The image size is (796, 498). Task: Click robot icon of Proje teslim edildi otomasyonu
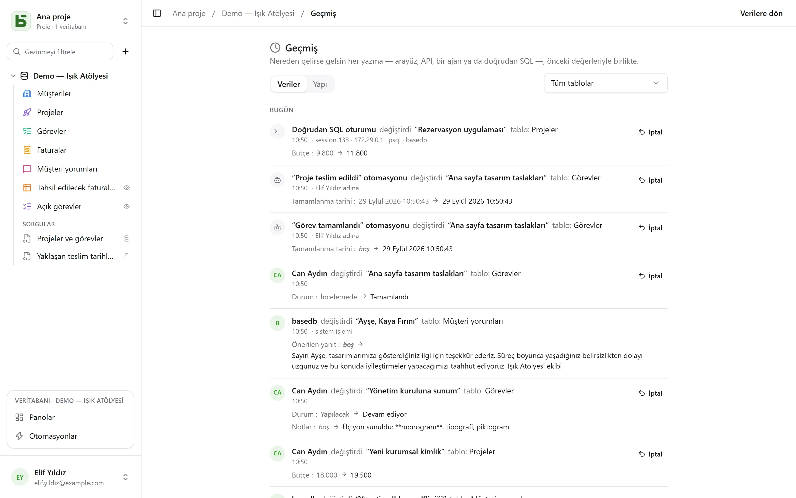point(277,180)
